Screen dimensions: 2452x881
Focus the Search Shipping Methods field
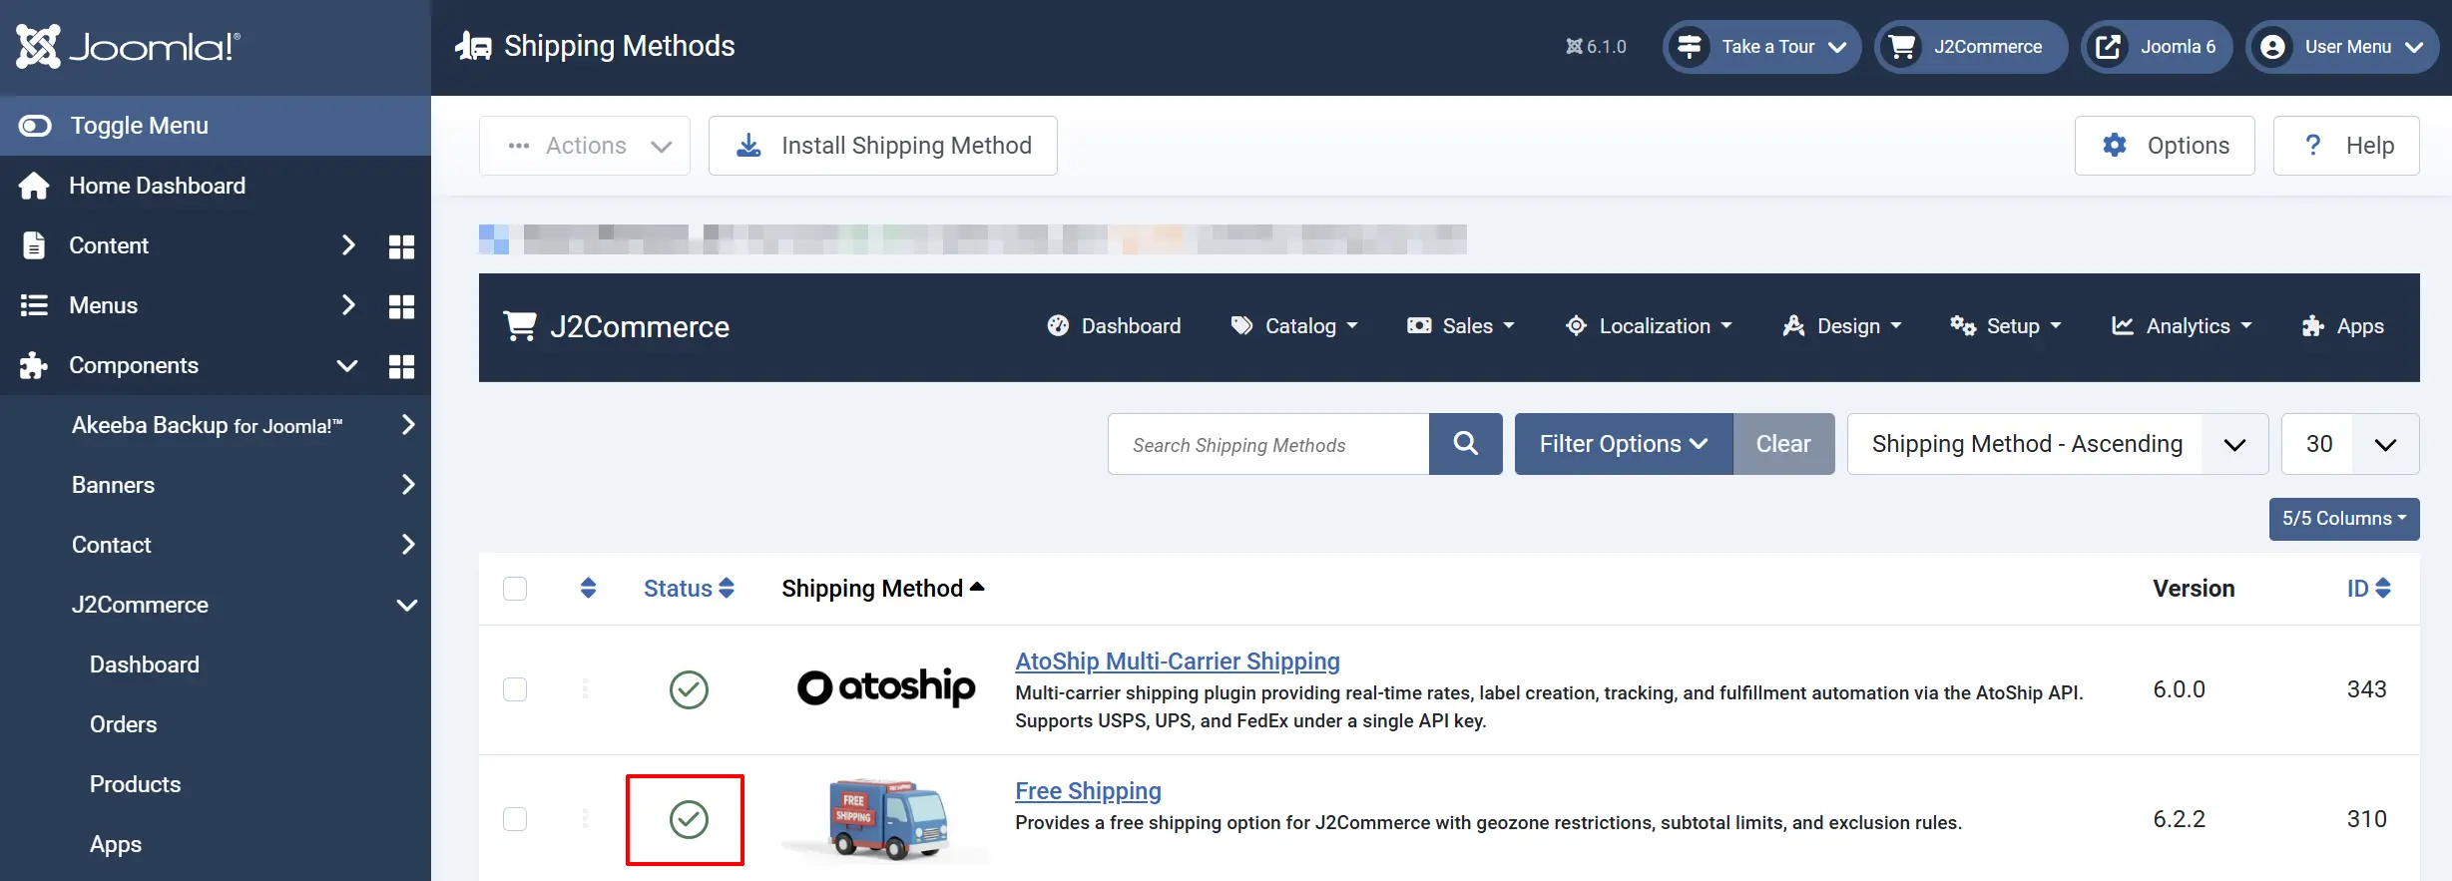tap(1268, 444)
